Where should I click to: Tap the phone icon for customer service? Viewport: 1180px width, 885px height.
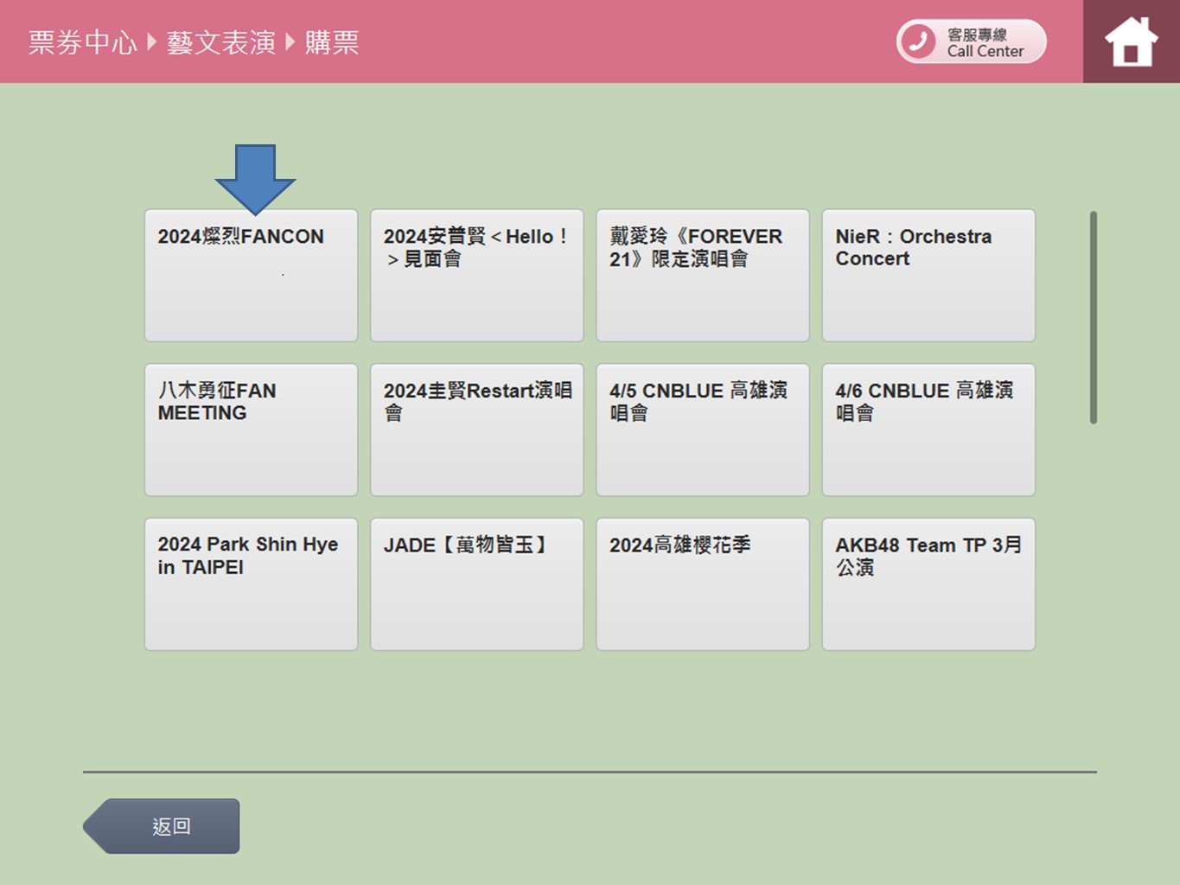918,41
